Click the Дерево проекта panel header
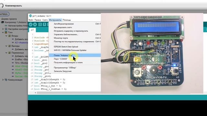207x116 pixels. 9,19
